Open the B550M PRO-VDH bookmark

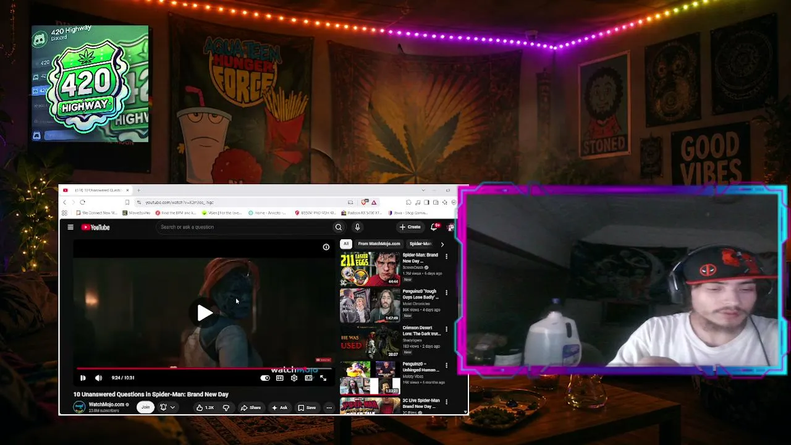click(x=316, y=213)
